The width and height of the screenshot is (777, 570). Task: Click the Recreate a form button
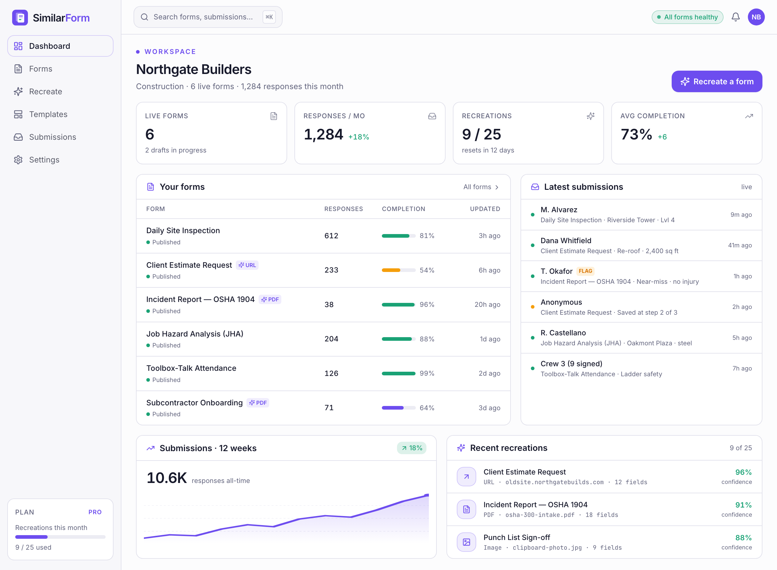pos(717,82)
